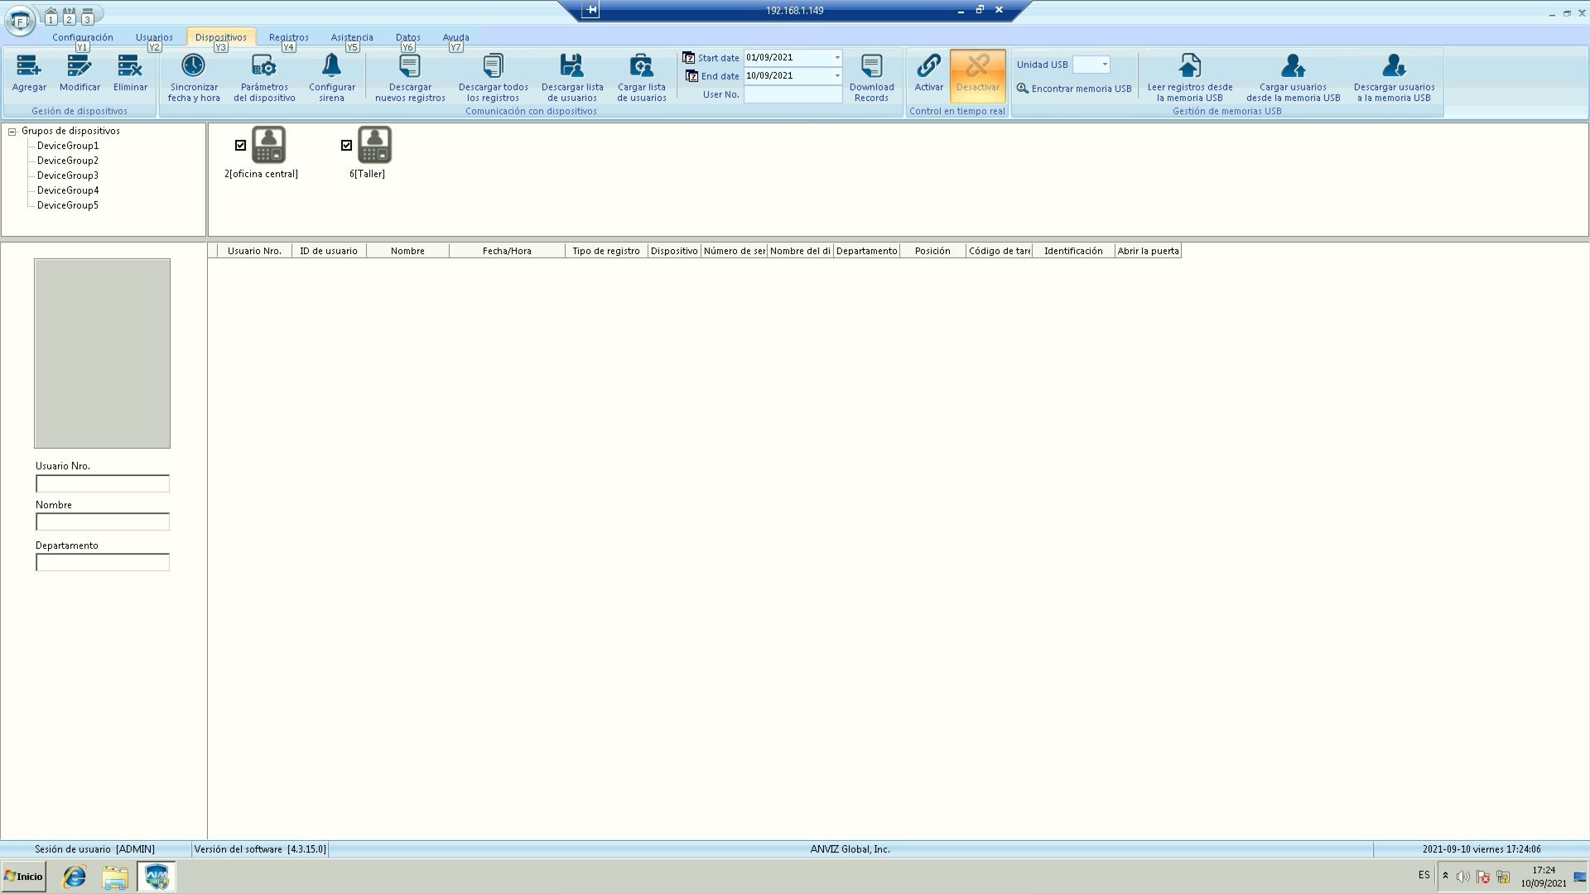Click the Agregar device icon
The image size is (1590, 894).
[x=29, y=66]
